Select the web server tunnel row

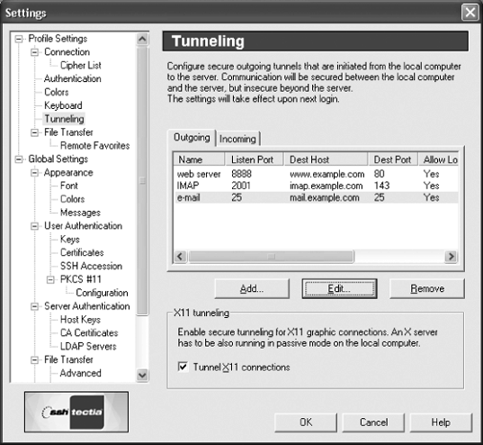point(316,174)
